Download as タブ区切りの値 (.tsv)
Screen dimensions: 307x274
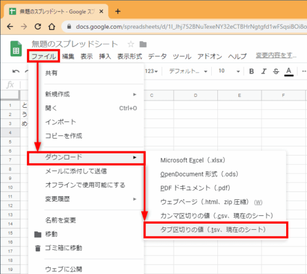[x=216, y=230]
